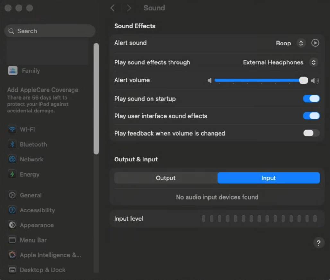
Task: Open the help question mark button
Action: coord(318,243)
